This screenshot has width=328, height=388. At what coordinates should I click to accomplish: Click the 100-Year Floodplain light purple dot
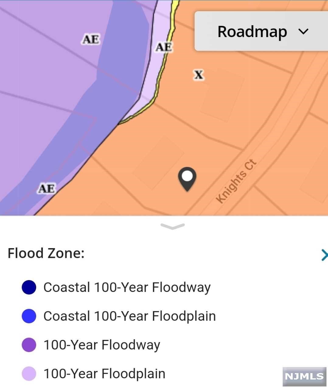tap(29, 373)
